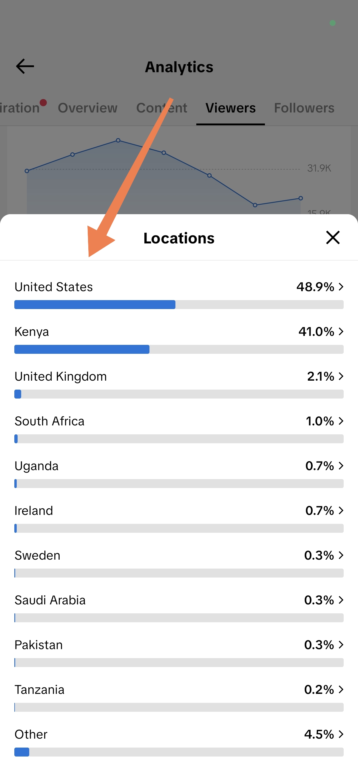Tap the Uganda row chevron
Screen dimensions: 358x778
point(341,466)
